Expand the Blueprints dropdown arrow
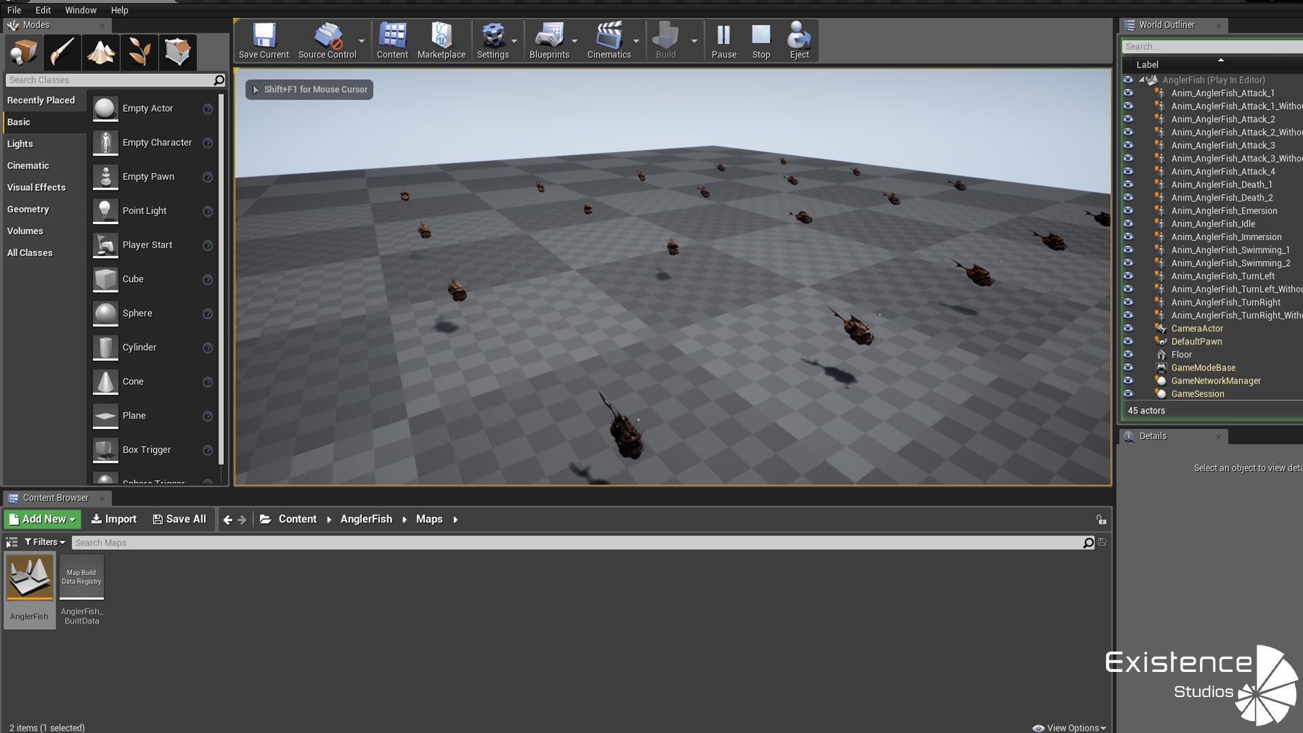 pos(575,41)
